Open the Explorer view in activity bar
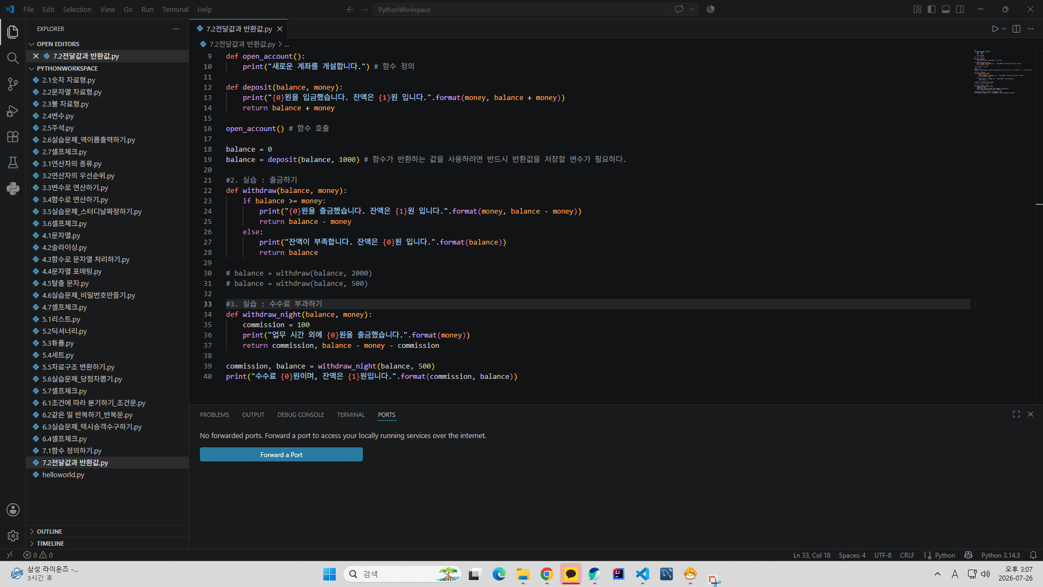The height and width of the screenshot is (587, 1043). click(x=13, y=32)
